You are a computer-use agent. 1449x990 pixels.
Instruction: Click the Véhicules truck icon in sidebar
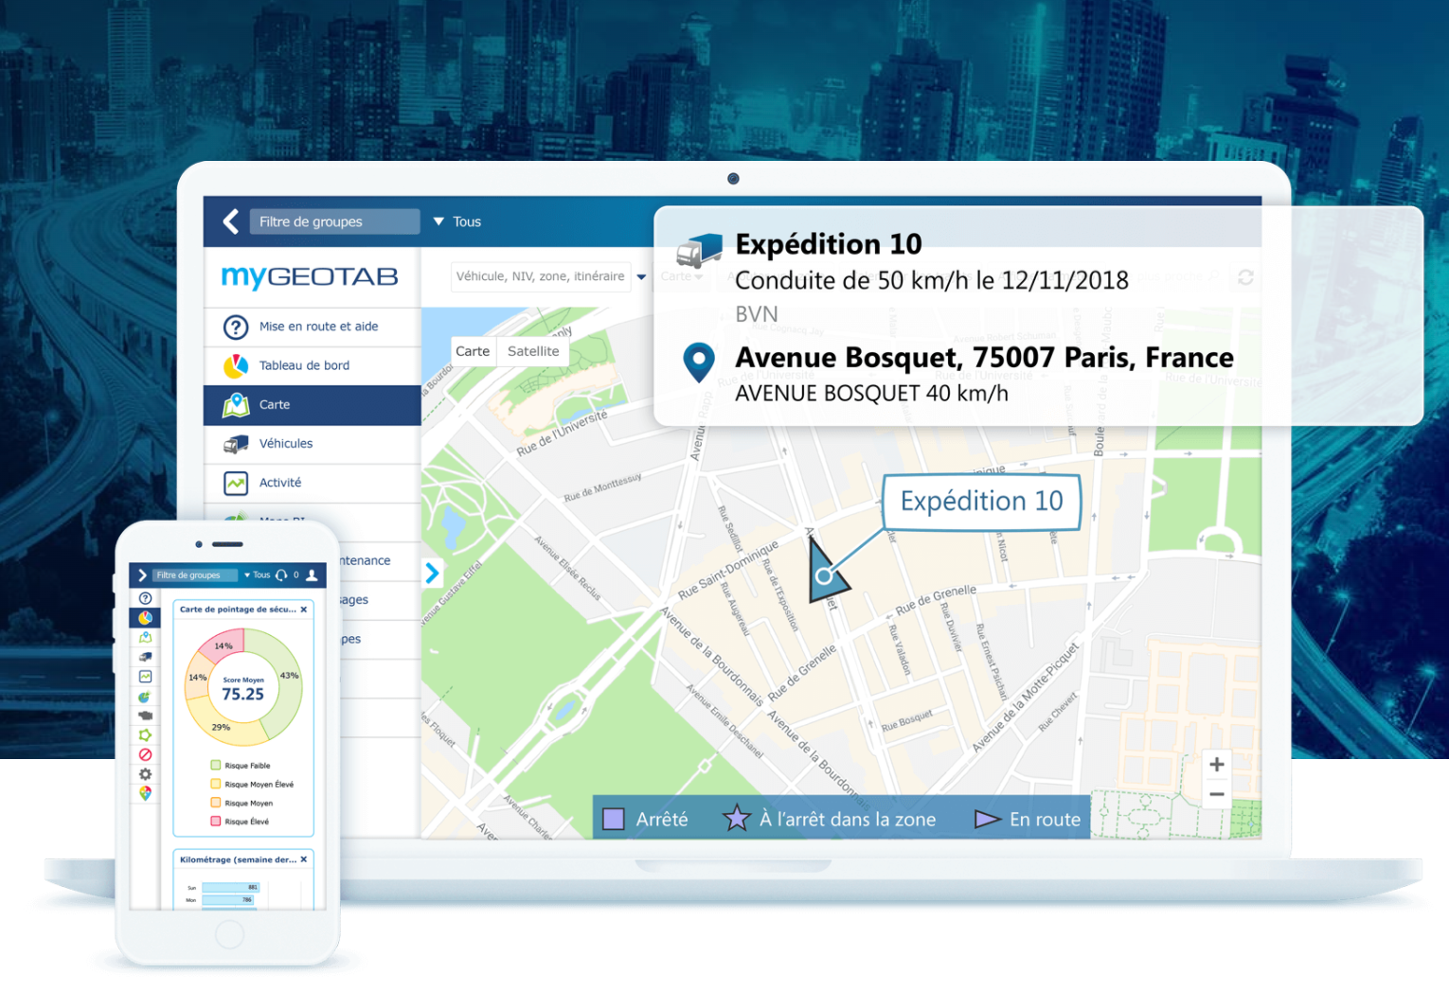(236, 444)
